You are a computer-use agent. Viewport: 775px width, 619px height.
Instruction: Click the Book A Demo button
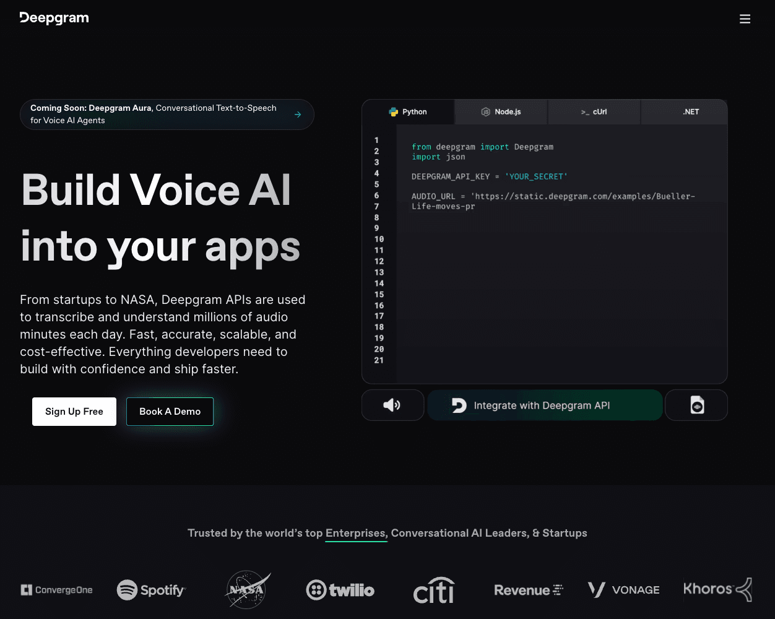(170, 412)
